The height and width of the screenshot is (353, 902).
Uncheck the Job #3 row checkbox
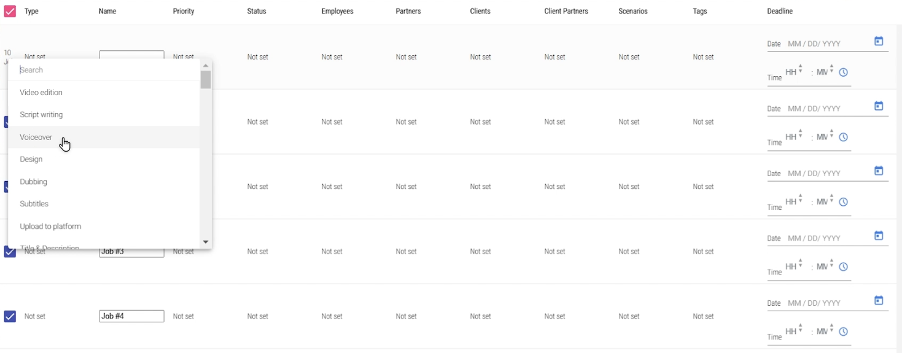click(x=10, y=252)
